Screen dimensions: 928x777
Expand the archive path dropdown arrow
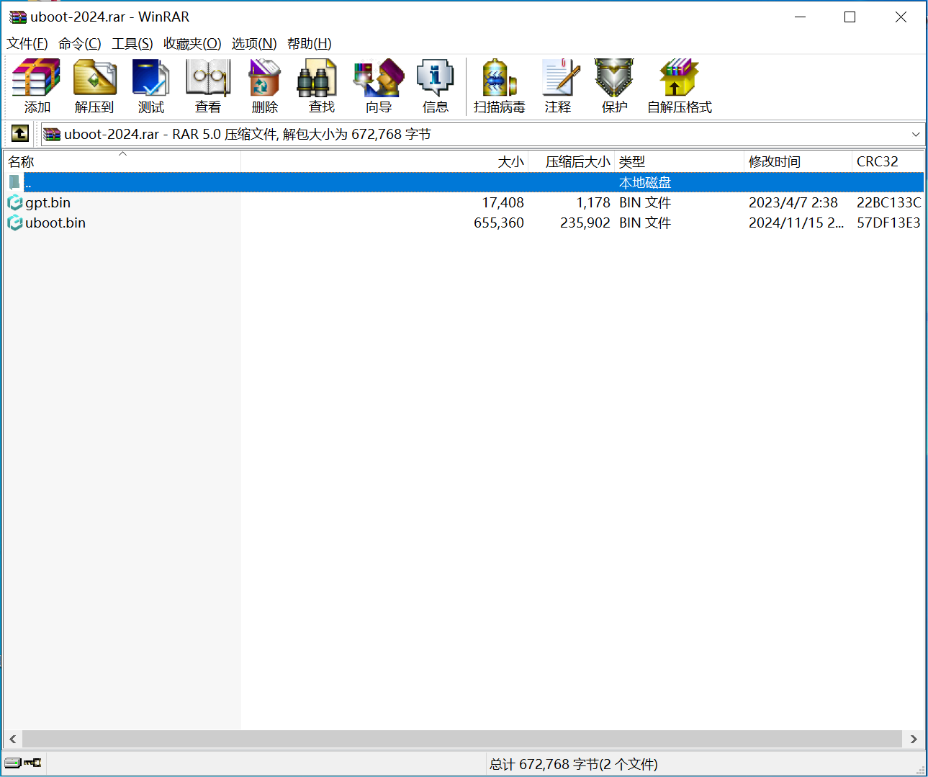pos(915,135)
